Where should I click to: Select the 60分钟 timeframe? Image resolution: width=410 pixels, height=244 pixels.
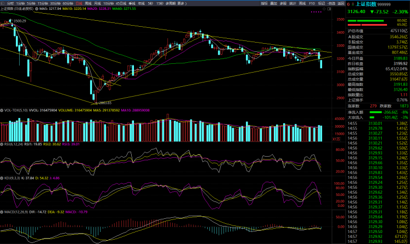(x=68, y=3)
